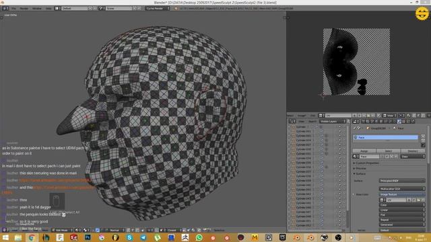Open the Repeat extension dropdown
Viewport: 431px width, 242px height.
click(x=402, y=220)
